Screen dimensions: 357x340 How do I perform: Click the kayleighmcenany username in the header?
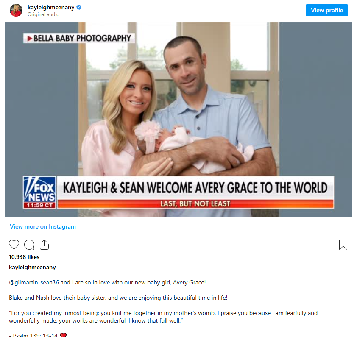[51, 7]
